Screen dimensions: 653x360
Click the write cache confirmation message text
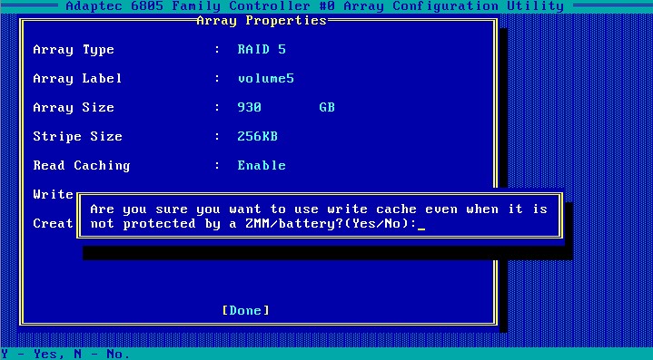click(319, 216)
